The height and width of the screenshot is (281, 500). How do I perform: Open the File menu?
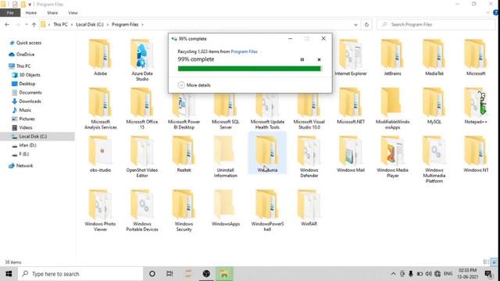pos(10,12)
